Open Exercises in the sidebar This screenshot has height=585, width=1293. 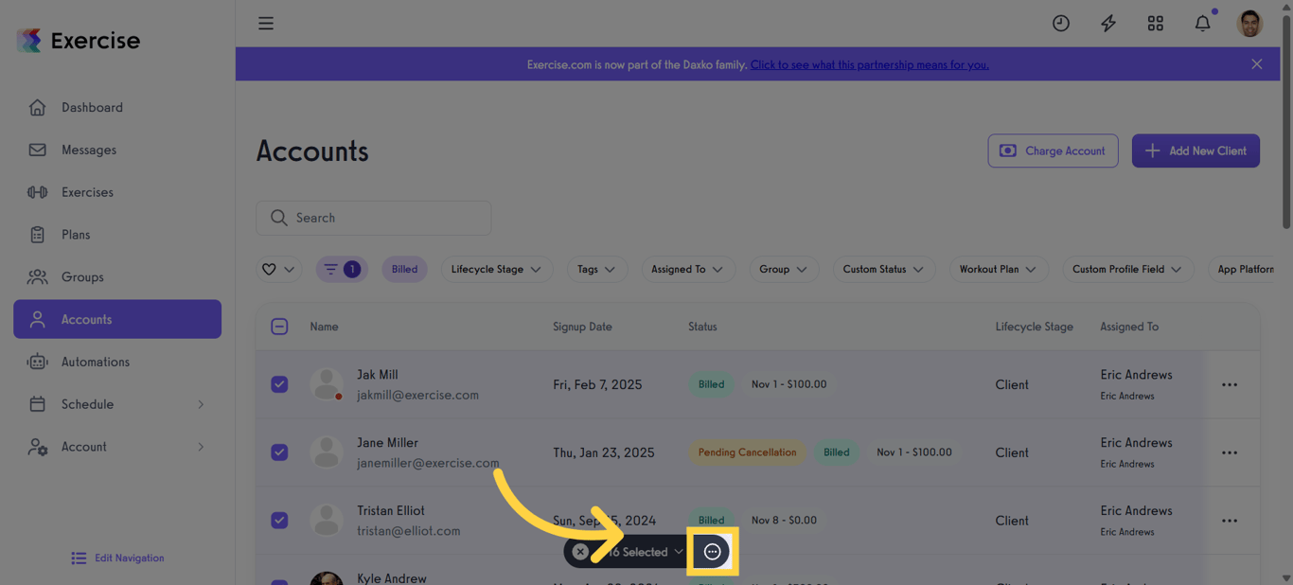[x=117, y=192]
